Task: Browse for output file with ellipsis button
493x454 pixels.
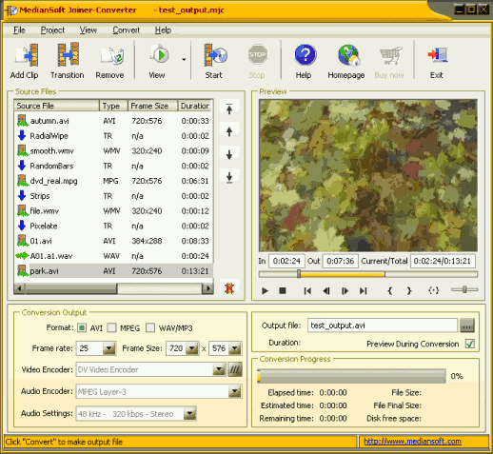Action: [467, 326]
